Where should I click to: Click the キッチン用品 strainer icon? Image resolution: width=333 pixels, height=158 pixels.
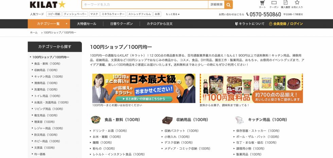pyautogui.click(x=239, y=120)
